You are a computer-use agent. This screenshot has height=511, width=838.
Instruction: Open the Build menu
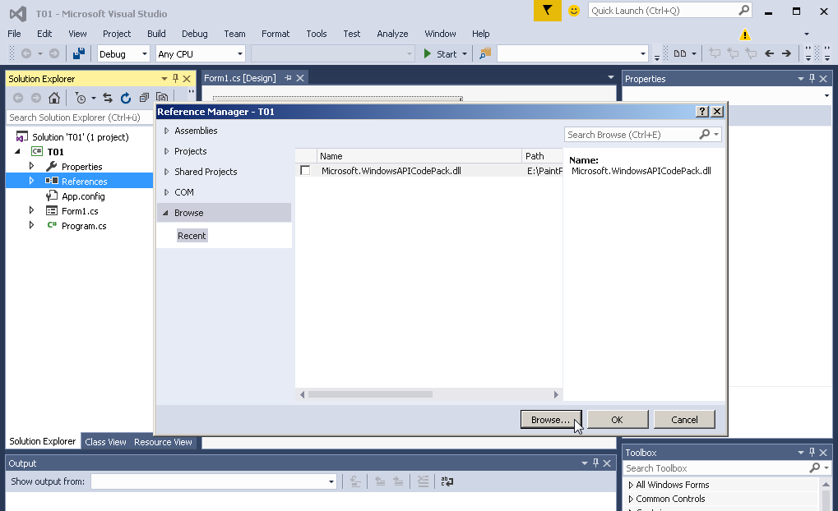tap(156, 34)
